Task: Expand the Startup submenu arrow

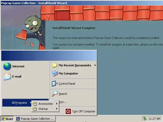Action: [x=57, y=109]
